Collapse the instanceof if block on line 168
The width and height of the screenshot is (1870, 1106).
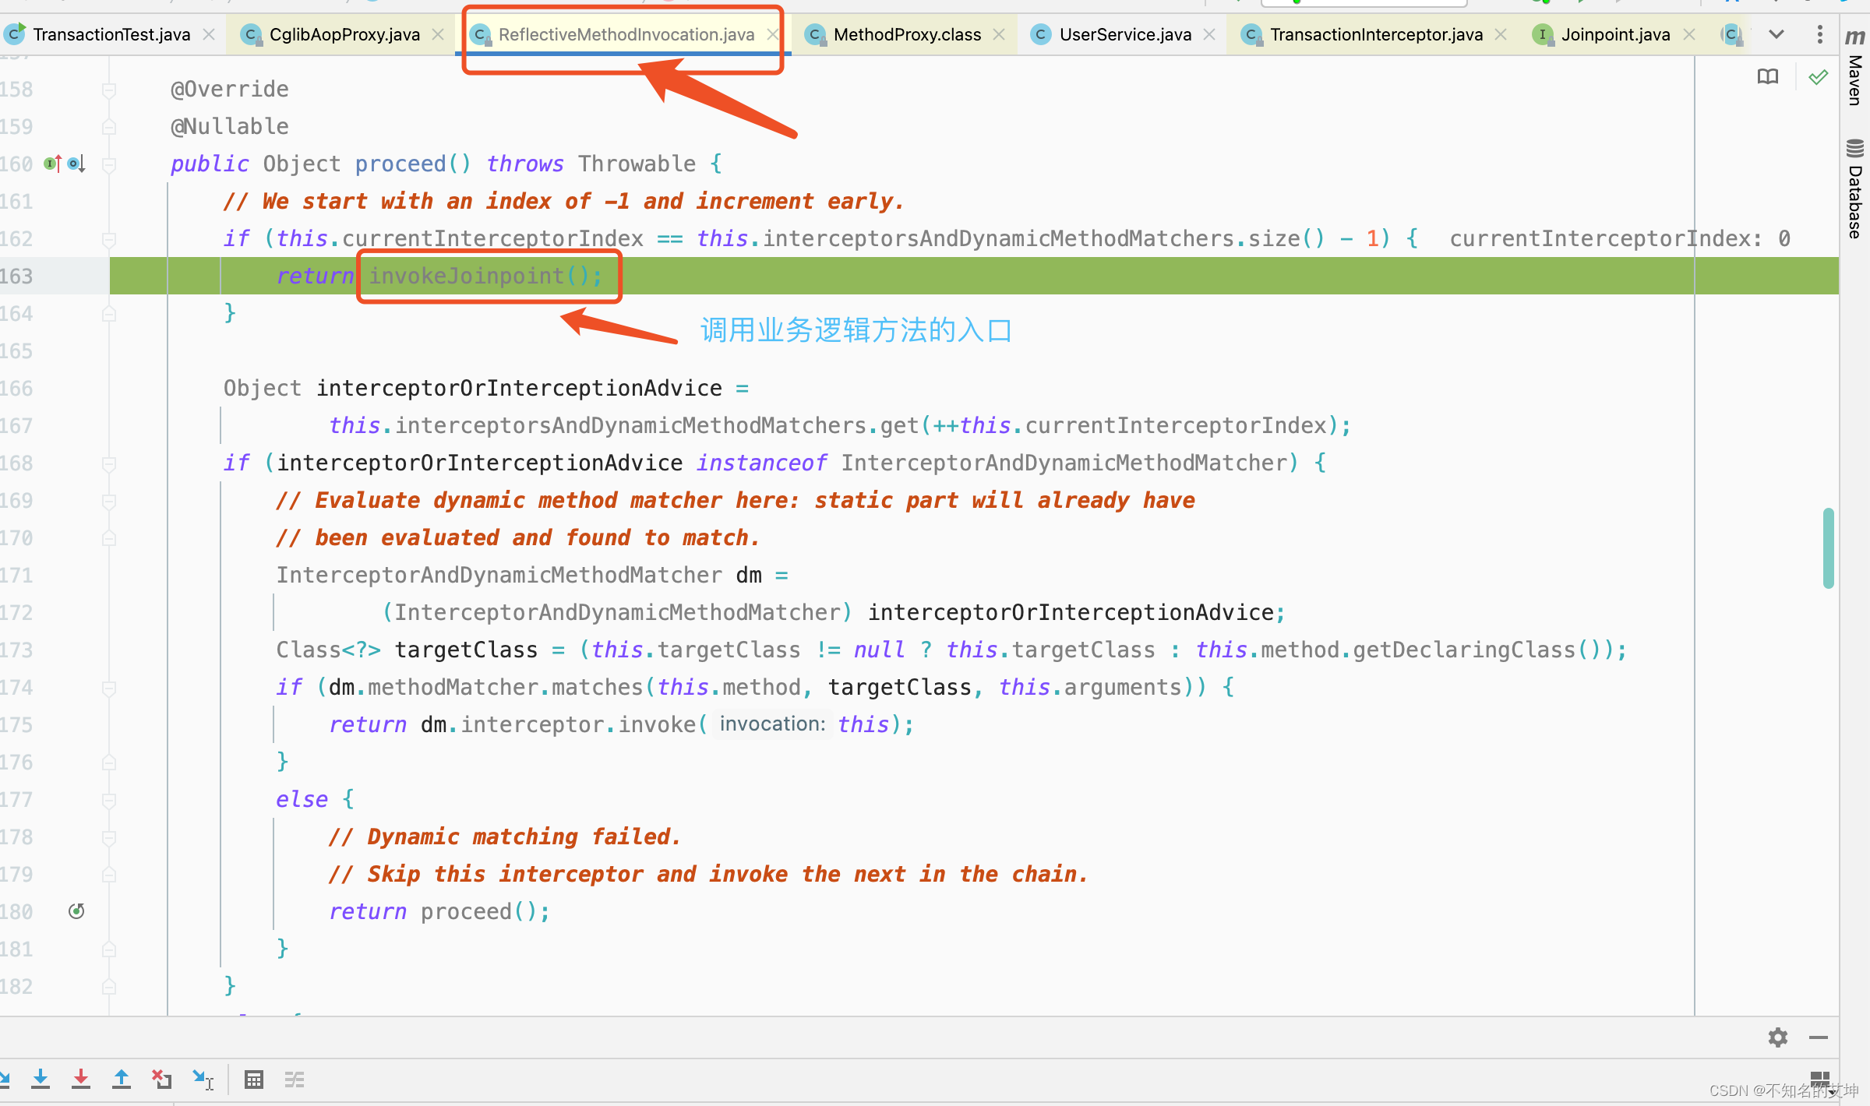pyautogui.click(x=109, y=463)
